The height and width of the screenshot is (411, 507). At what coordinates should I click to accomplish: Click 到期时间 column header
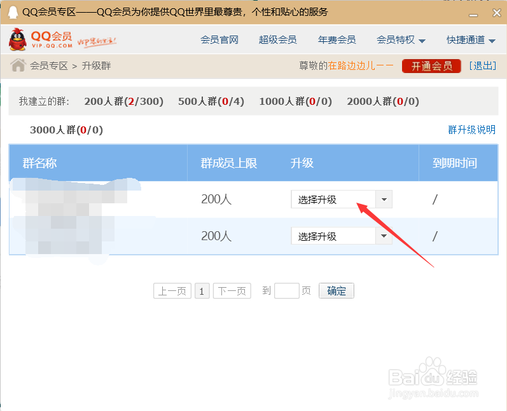[x=455, y=163]
